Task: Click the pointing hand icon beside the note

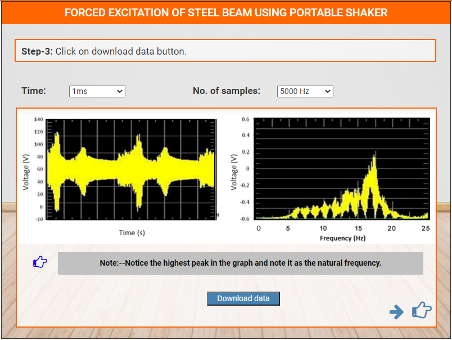Action: tap(40, 262)
